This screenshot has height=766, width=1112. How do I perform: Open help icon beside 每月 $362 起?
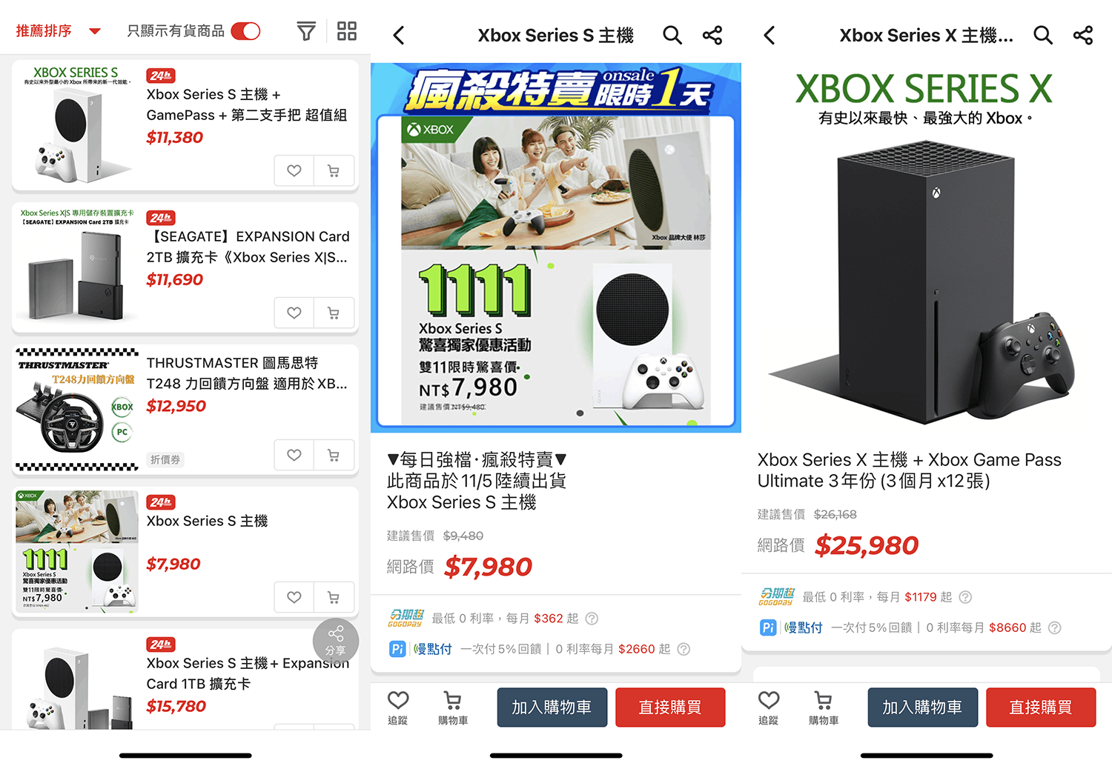(592, 619)
